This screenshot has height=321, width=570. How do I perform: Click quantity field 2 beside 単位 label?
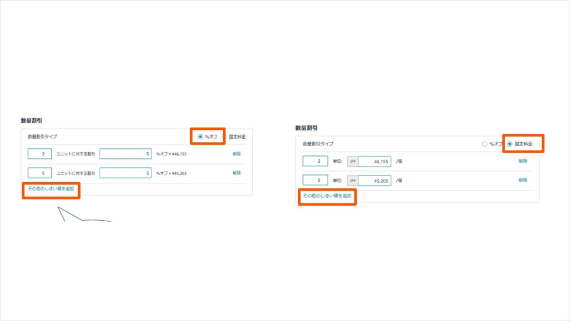(315, 161)
